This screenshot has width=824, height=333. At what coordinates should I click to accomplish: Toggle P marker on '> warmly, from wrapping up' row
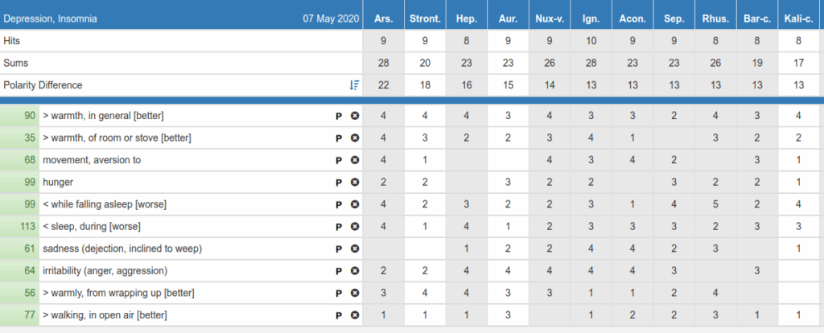[339, 293]
